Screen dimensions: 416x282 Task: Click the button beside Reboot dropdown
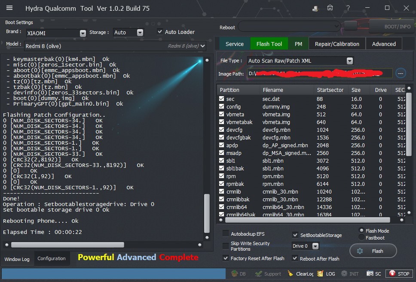(351, 26)
